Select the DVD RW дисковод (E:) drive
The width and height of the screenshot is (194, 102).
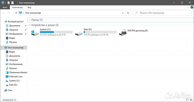pos(133,32)
